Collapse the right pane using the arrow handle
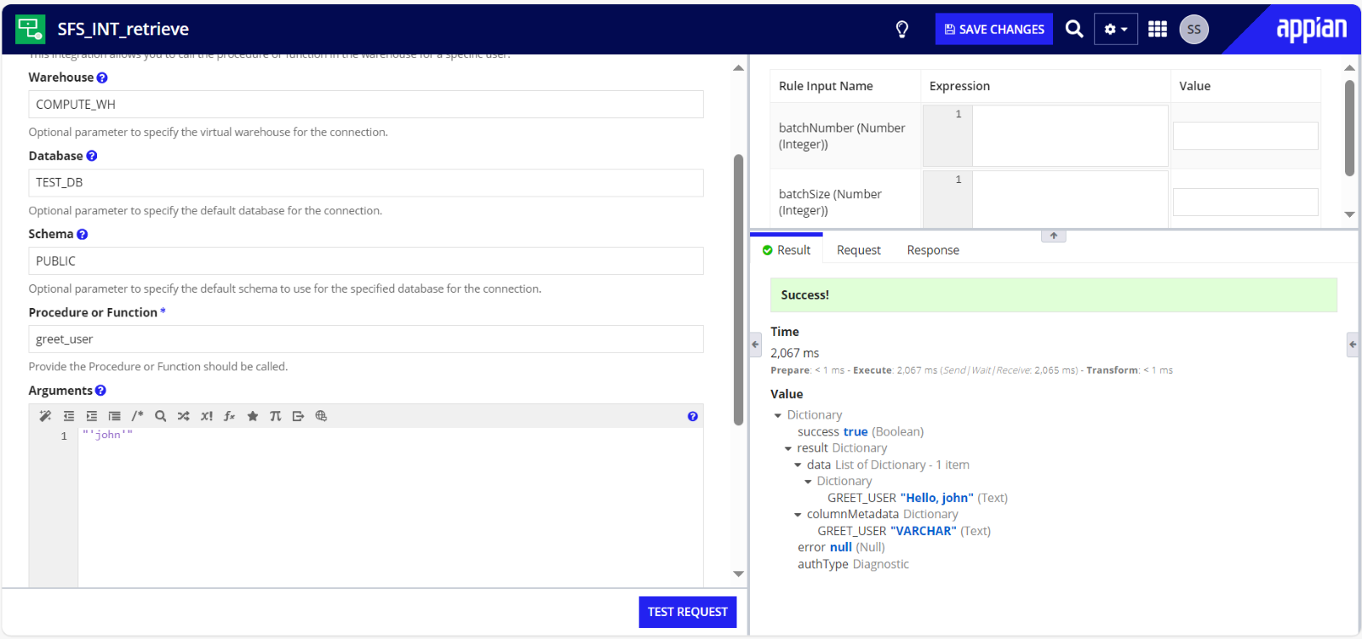Screen dimensions: 1362x639 tap(1353, 345)
